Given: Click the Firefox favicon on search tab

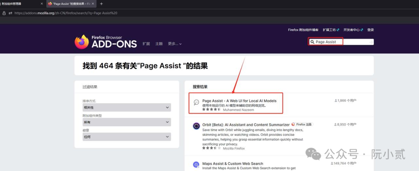Looking at the screenshot, I should [50, 4].
